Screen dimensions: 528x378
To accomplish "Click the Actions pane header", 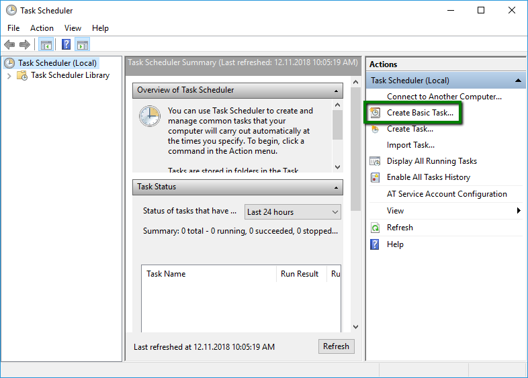I will pyautogui.click(x=445, y=64).
